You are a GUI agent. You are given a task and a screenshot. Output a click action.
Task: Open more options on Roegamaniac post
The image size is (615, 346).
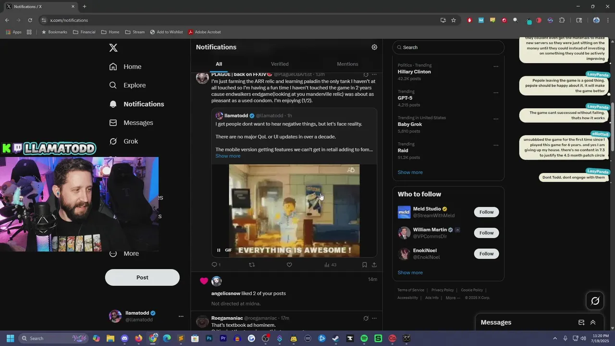click(x=374, y=318)
